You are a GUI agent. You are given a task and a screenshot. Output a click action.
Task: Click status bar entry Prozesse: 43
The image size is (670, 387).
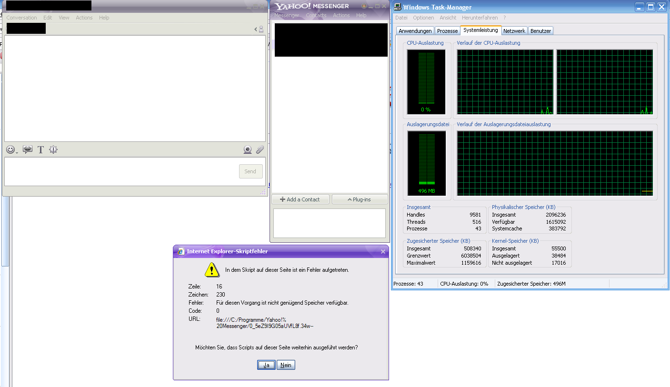tap(408, 284)
